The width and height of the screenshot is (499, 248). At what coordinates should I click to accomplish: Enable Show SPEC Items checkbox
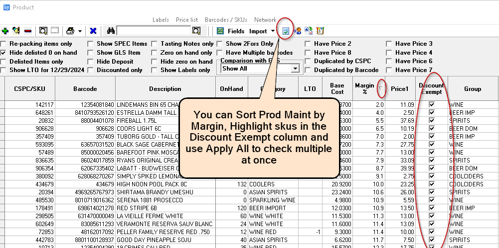pyautogui.click(x=90, y=44)
